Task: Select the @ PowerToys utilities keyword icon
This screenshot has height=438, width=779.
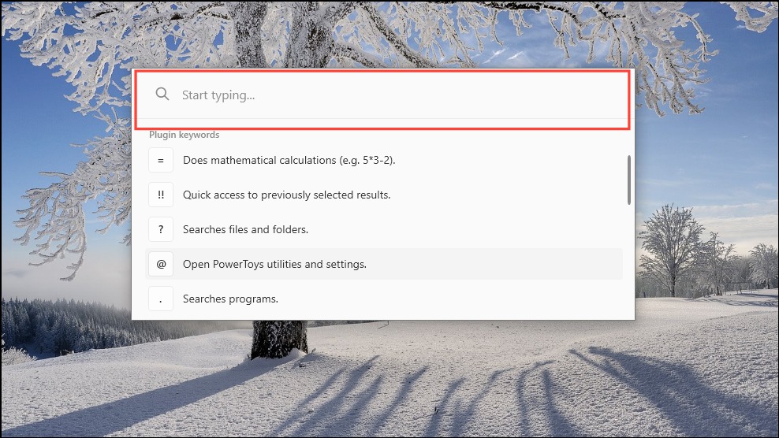Action: click(x=161, y=264)
